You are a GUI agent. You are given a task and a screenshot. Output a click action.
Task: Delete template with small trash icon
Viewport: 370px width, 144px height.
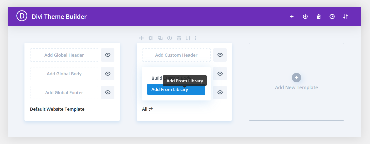179,38
